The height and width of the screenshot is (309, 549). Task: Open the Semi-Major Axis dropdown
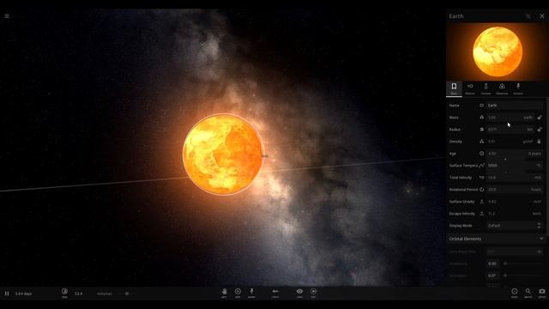tap(515, 251)
